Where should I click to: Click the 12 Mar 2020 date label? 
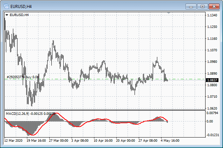tap(13, 141)
